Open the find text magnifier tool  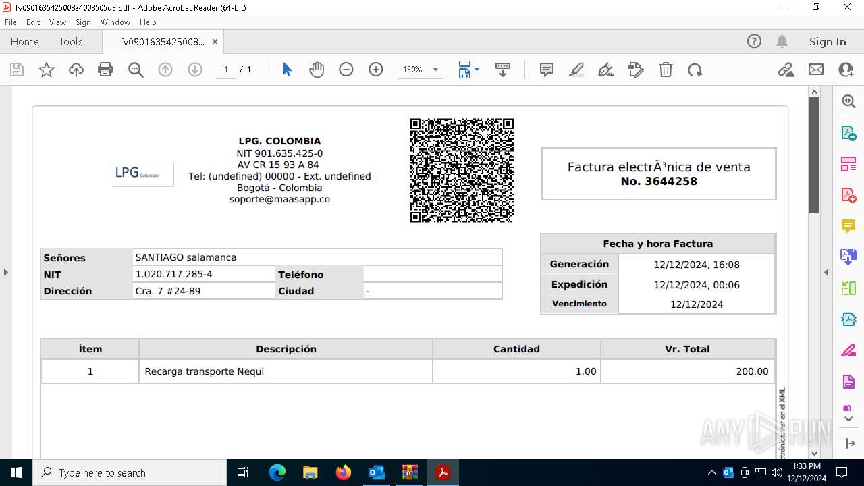click(x=136, y=70)
